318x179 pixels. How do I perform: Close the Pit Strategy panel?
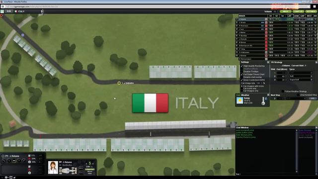pyautogui.click(x=317, y=62)
